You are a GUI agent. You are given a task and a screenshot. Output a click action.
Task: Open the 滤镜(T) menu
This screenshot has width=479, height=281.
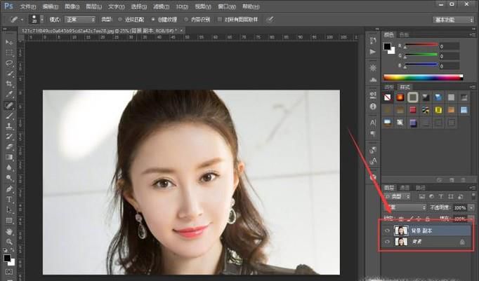[x=161, y=6]
